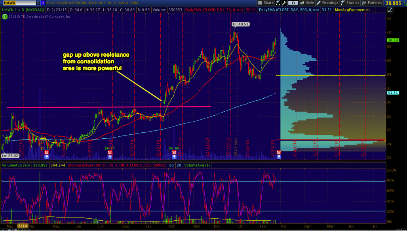
Task: Click the Share chart icon
Action: click(268, 3)
